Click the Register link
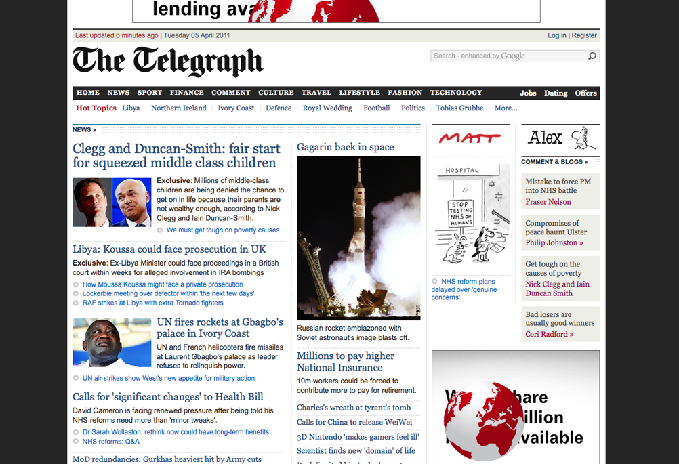 [x=584, y=35]
